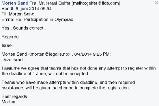Click the 'Yes . Sounds correct .' reply text
This screenshot has height=106, width=159.
(x=24, y=28)
